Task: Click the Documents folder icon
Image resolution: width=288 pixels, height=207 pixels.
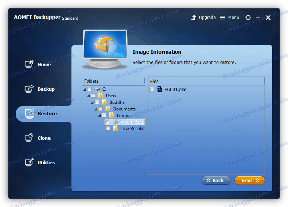Action: pyautogui.click(x=108, y=109)
